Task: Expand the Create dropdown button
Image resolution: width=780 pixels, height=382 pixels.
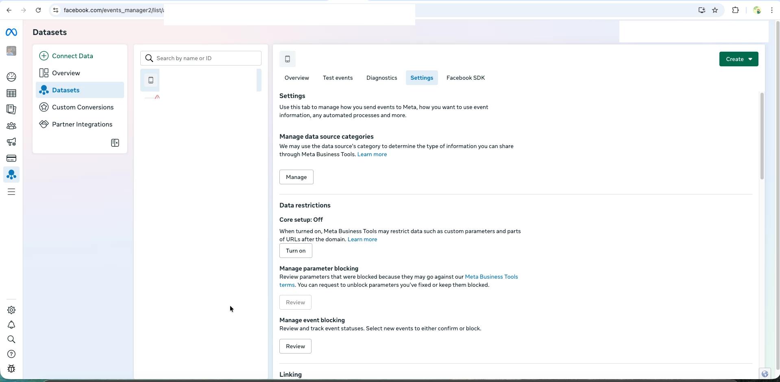Action: 739,59
